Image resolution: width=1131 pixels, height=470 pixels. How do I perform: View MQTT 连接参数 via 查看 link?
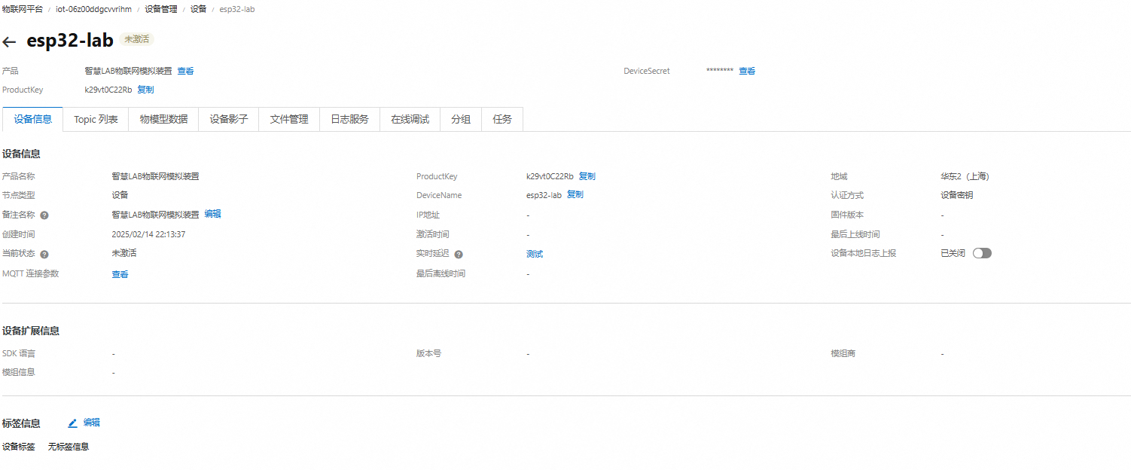[120, 274]
